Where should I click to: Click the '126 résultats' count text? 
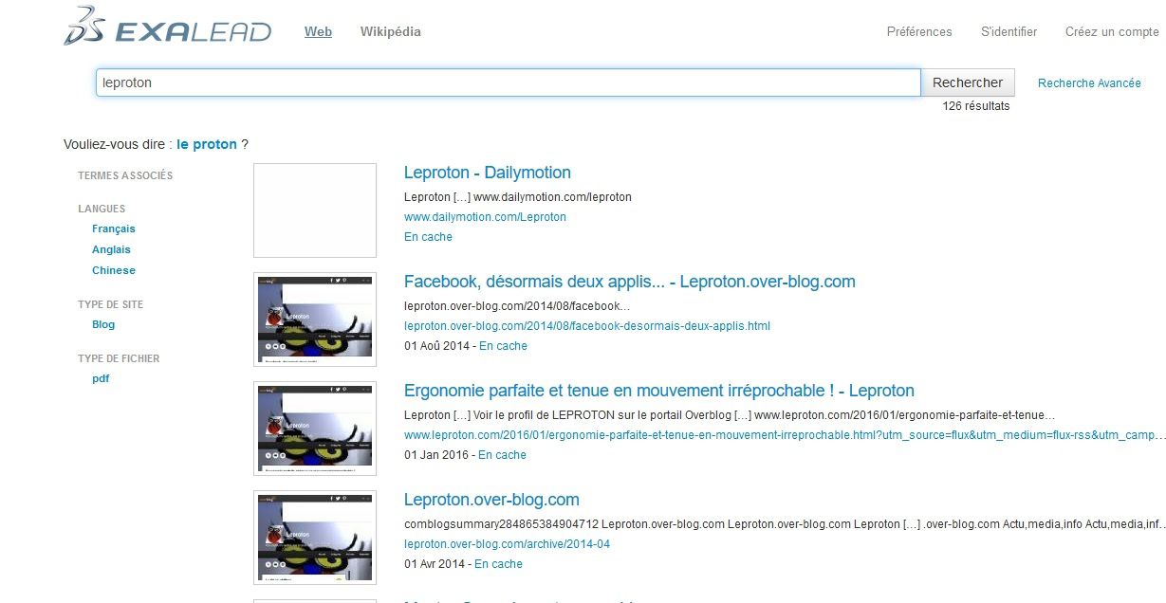pos(976,106)
